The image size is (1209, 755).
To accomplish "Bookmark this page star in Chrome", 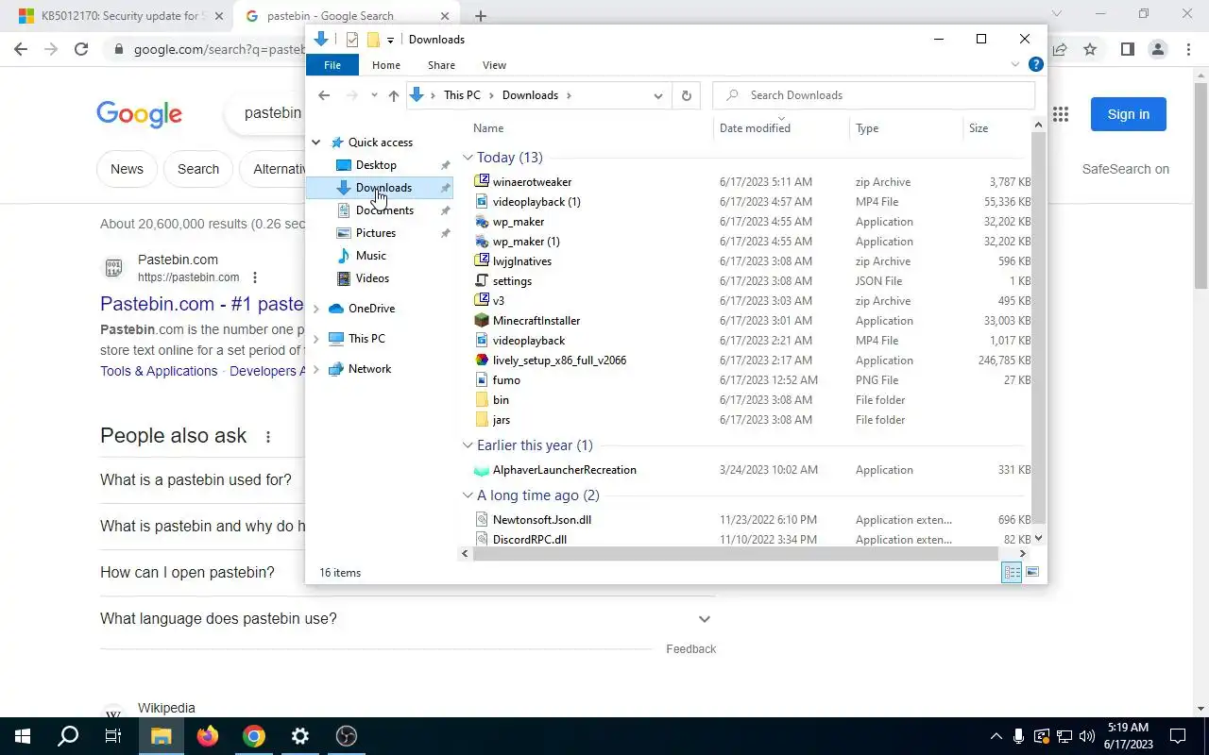I will (x=1090, y=49).
